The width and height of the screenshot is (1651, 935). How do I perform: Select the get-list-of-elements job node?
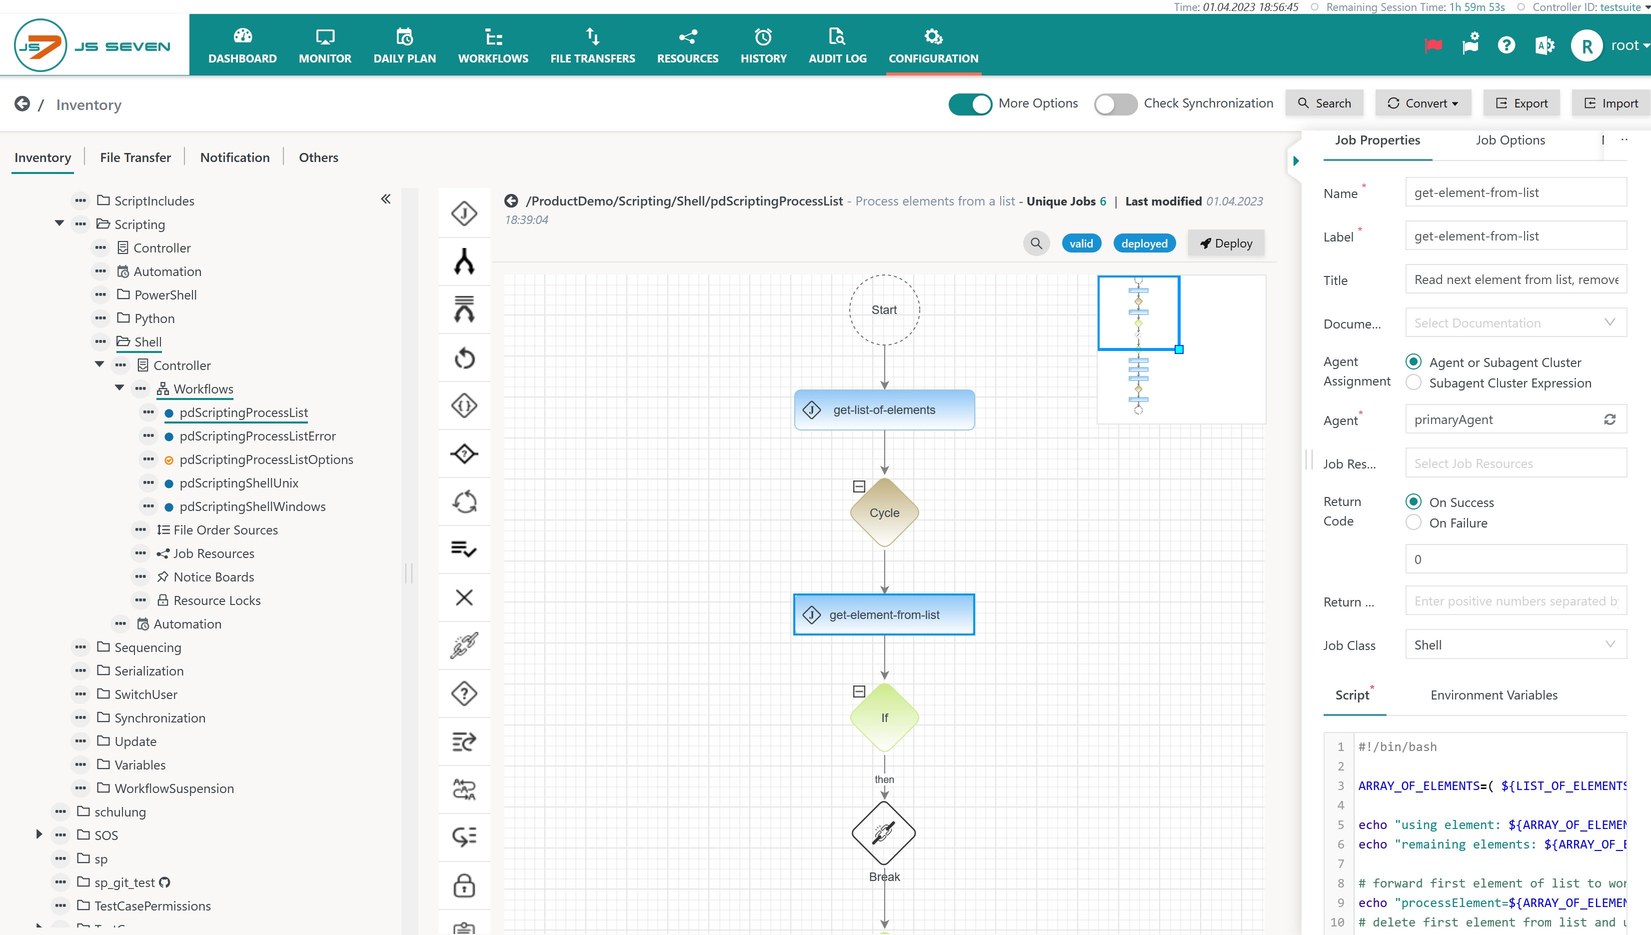tap(884, 409)
